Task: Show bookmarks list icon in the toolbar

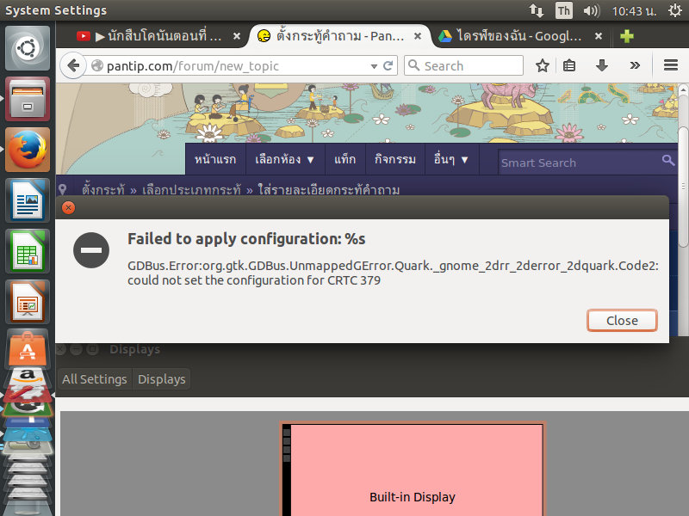Action: pyautogui.click(x=569, y=66)
